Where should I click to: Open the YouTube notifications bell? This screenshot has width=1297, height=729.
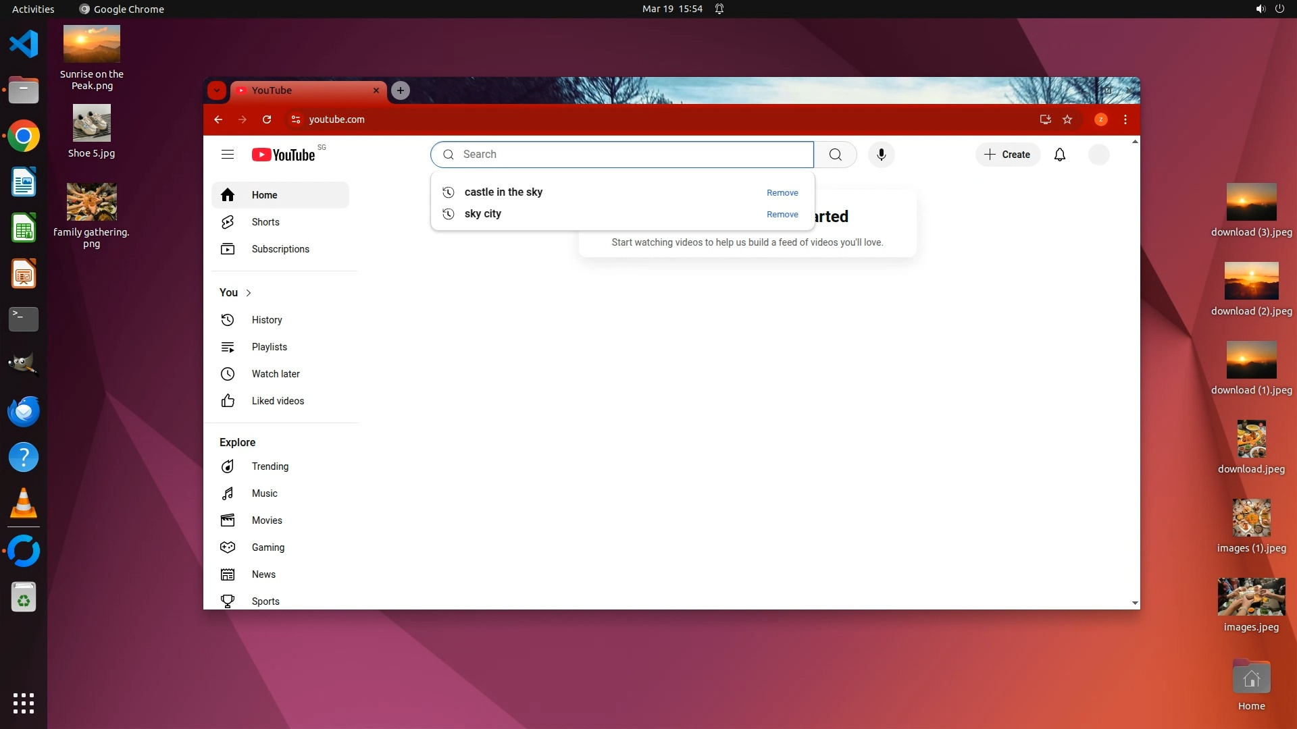point(1059,155)
